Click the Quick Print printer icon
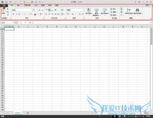Image resolution: width=153 pixels, height=118 pixels. (32, 2)
